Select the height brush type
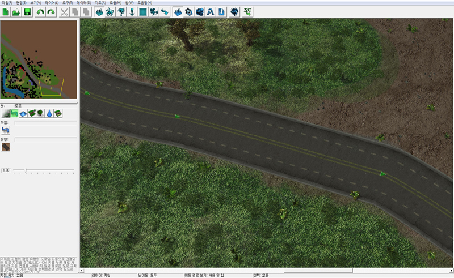Image resolution: width=454 pixels, height=278 pixels. [23, 113]
